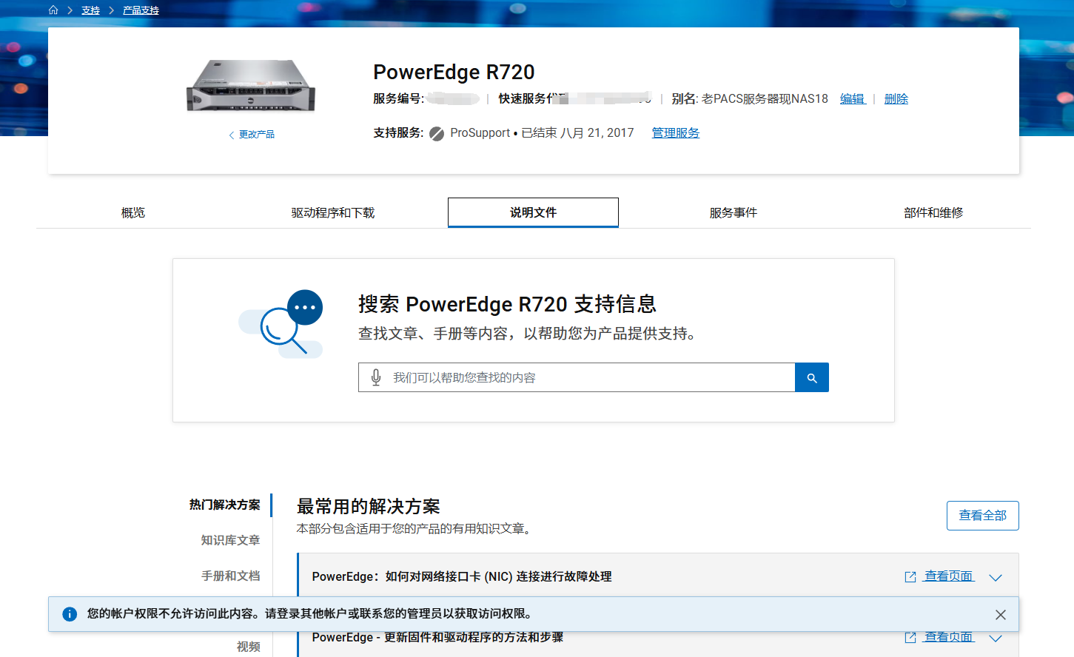The height and width of the screenshot is (657, 1074).
Task: Open 查看页面 for the firmware update article
Action: click(949, 637)
